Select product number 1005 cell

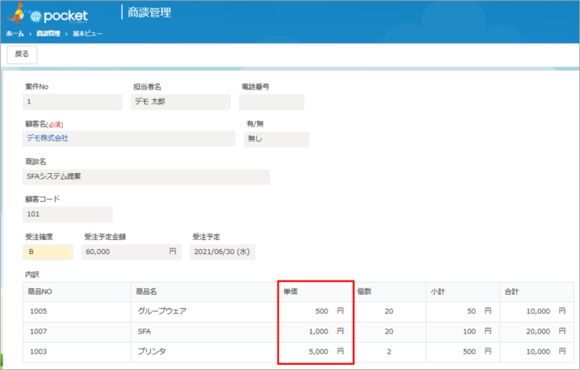point(76,311)
